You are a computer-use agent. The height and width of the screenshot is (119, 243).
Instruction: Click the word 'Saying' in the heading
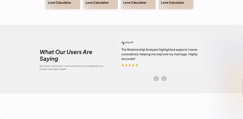click(x=49, y=59)
